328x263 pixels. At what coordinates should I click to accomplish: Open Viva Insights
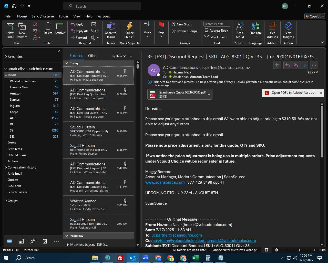pyautogui.click(x=288, y=31)
